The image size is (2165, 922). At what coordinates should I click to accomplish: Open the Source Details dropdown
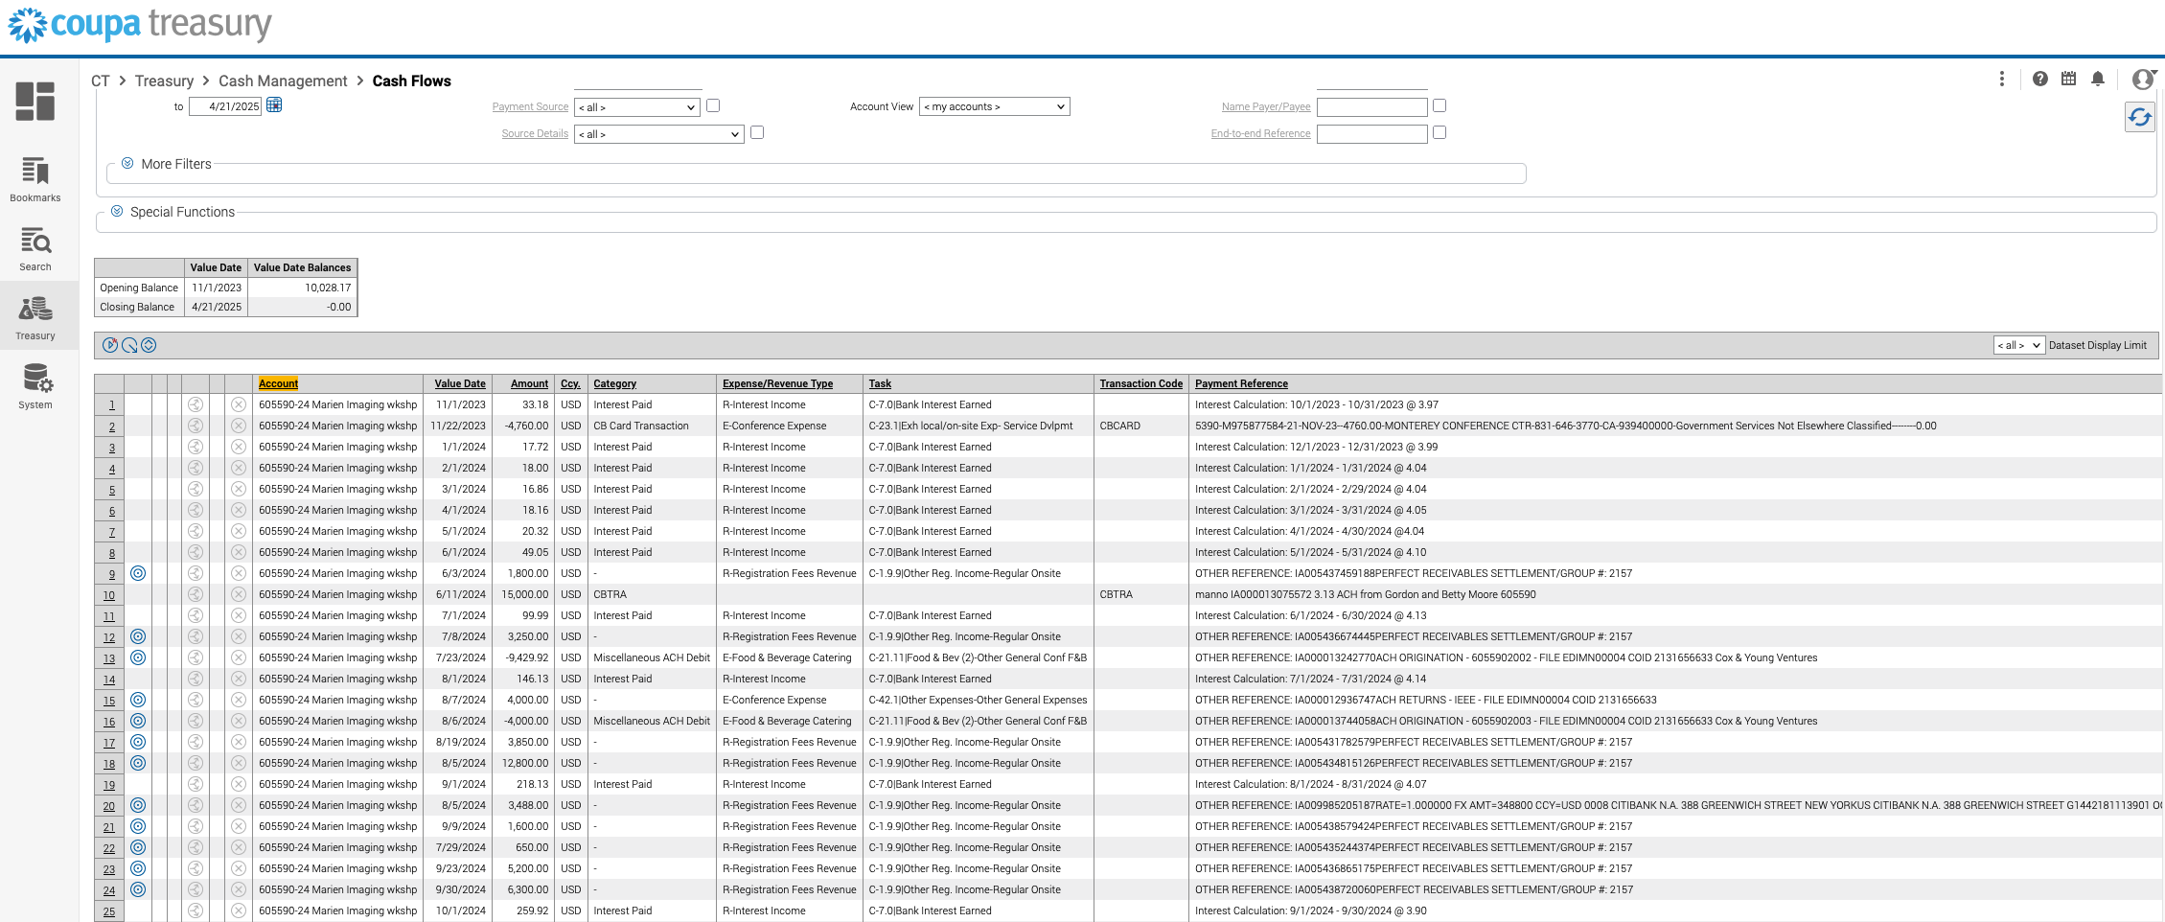tap(659, 134)
